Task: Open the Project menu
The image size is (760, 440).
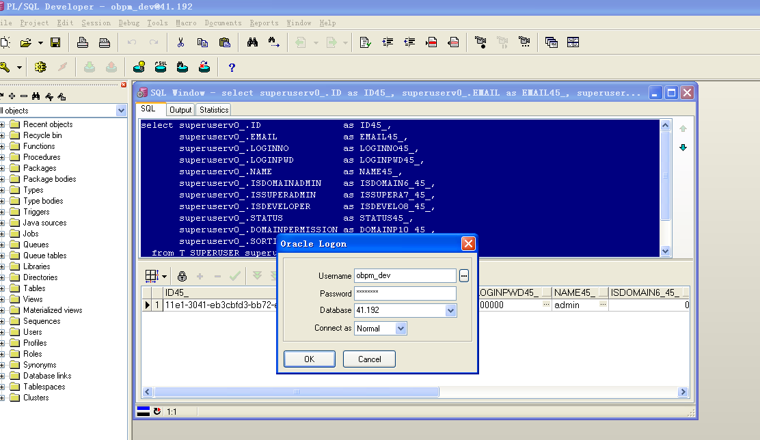Action: tap(34, 23)
